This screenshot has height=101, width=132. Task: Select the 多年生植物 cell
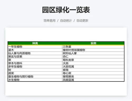tap(35, 67)
